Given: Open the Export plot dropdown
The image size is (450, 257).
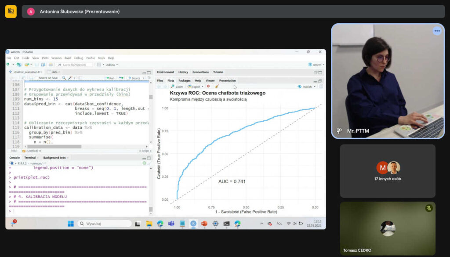Looking at the screenshot, I should [x=196, y=87].
